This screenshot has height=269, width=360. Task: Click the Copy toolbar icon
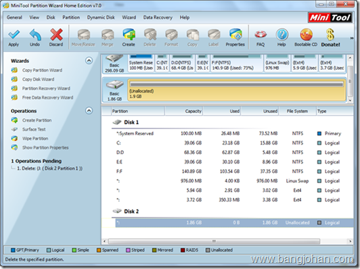click(x=192, y=34)
